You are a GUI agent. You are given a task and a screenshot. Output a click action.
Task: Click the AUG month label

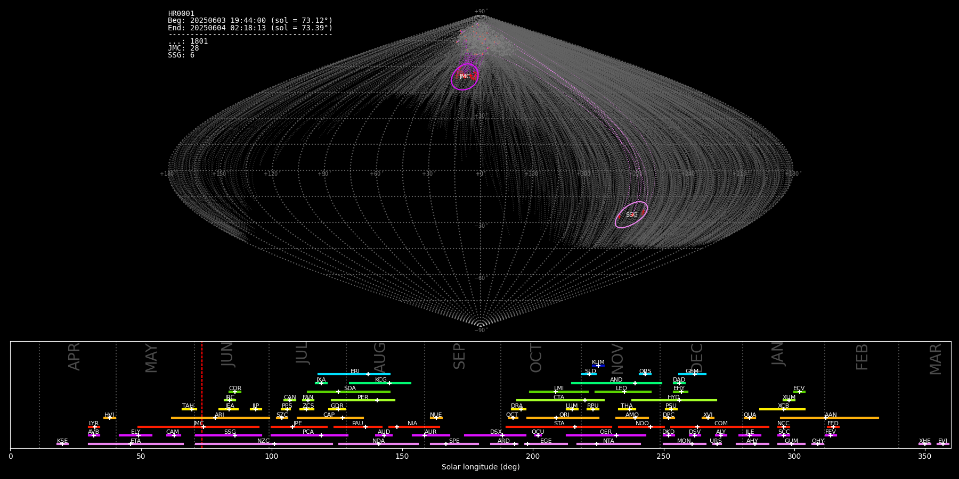click(380, 358)
